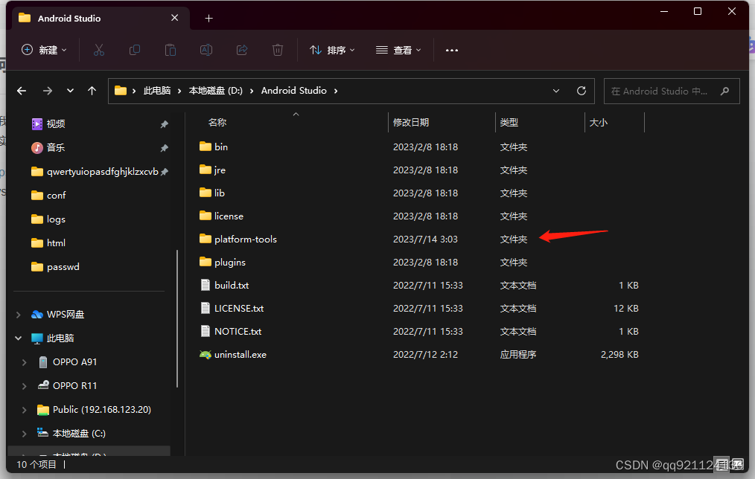
Task: Click 此电脑 breadcrumb in address bar
Action: point(157,91)
